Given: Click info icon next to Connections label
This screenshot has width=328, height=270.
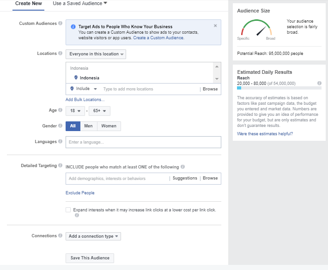Looking at the screenshot, I should (60, 235).
